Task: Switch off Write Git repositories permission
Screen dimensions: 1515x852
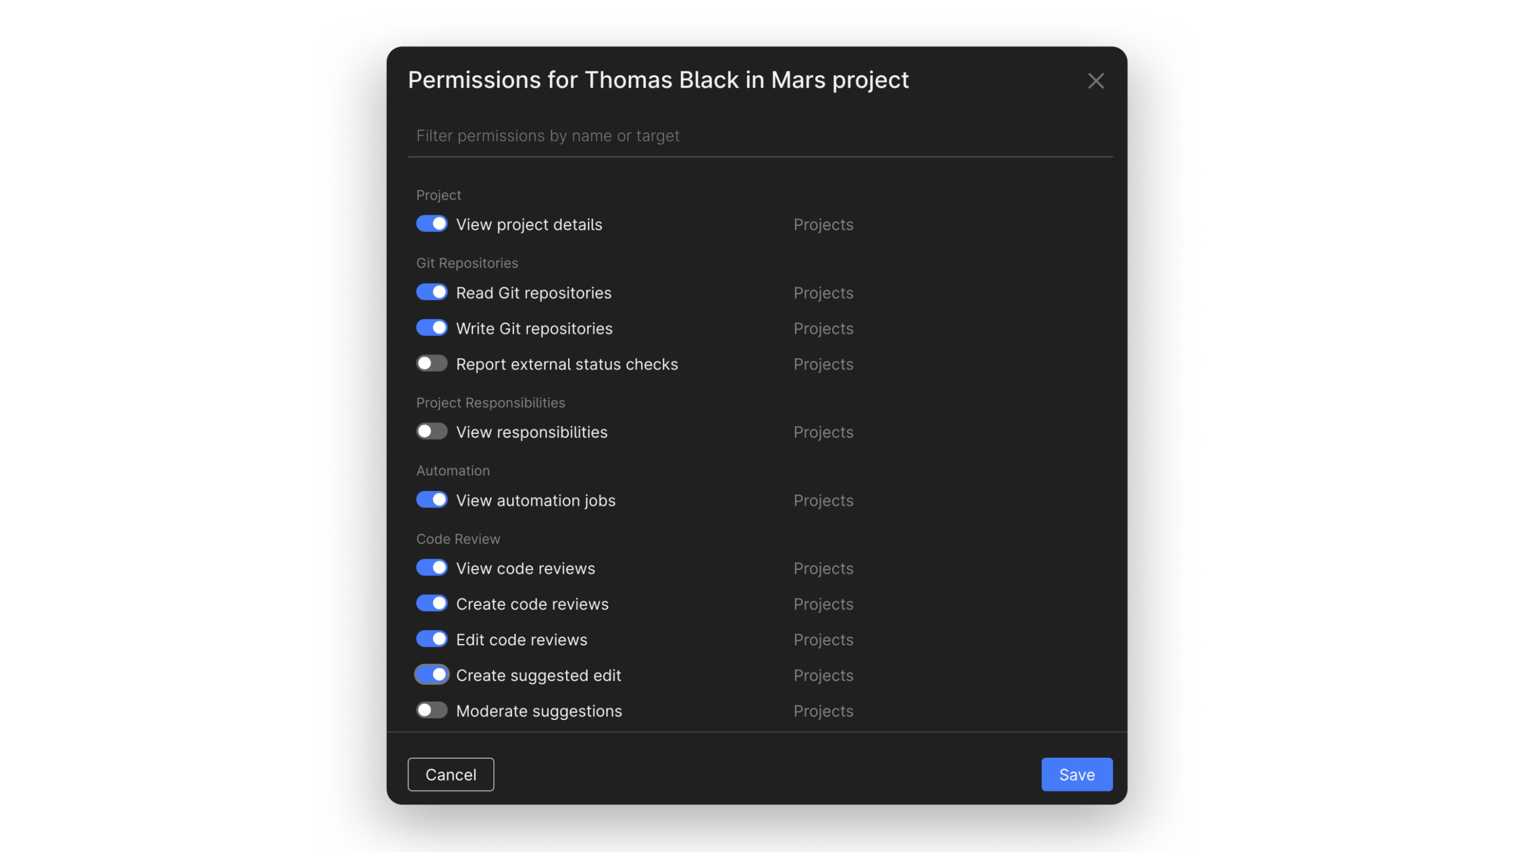Action: tap(432, 328)
